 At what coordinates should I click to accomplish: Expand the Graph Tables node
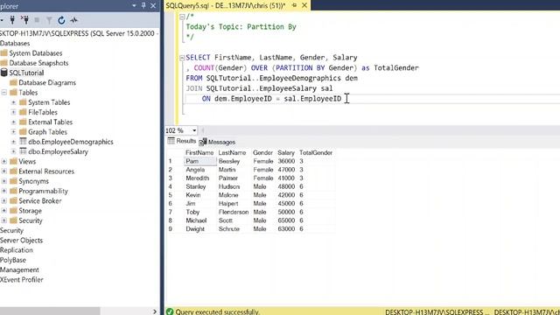coord(14,132)
